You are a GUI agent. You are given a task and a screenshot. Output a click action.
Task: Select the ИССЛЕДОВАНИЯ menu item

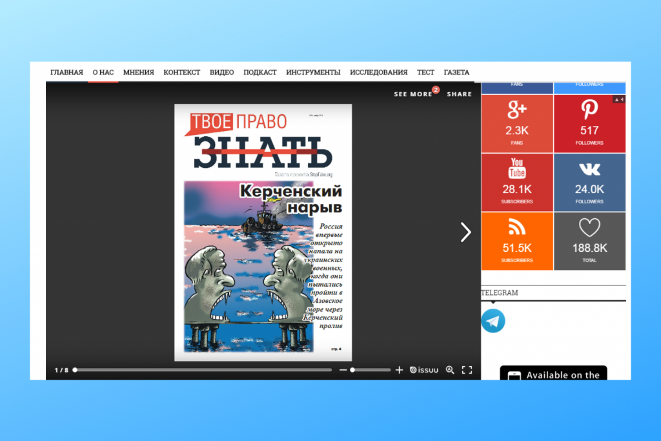pos(378,72)
